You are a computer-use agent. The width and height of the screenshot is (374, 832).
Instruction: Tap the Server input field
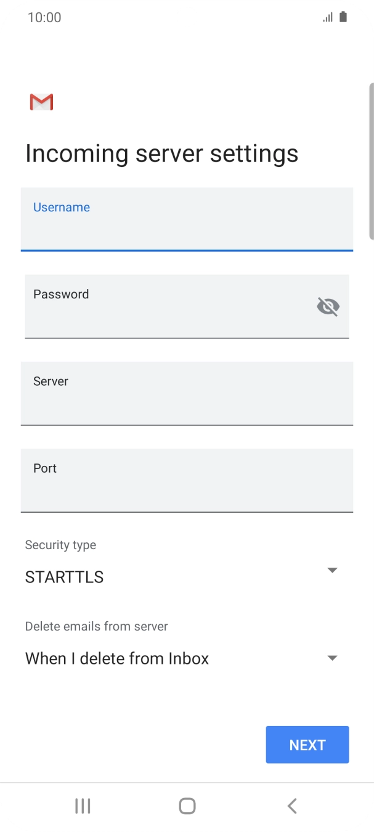click(x=187, y=393)
